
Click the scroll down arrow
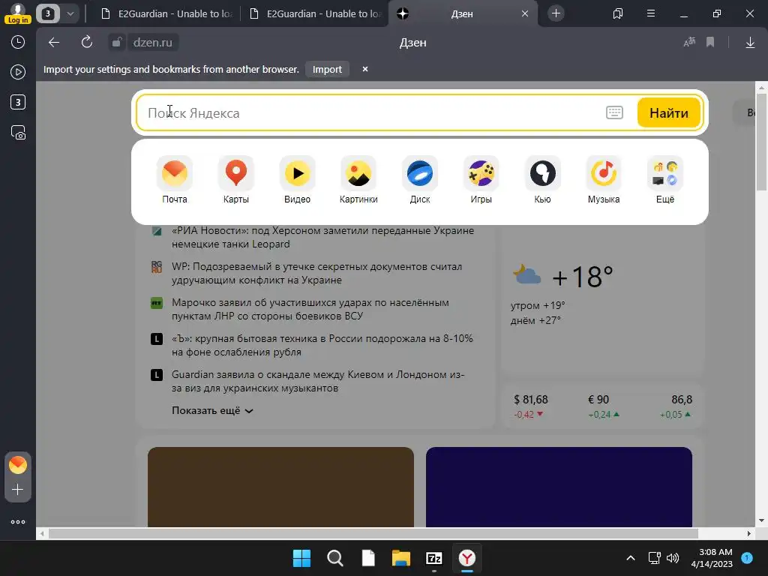[x=761, y=520]
